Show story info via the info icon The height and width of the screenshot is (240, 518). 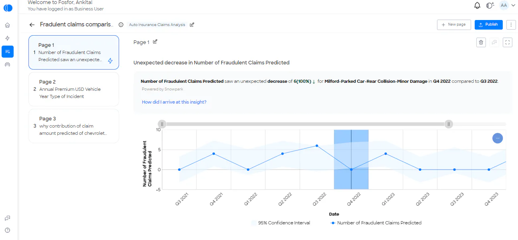[x=121, y=25]
